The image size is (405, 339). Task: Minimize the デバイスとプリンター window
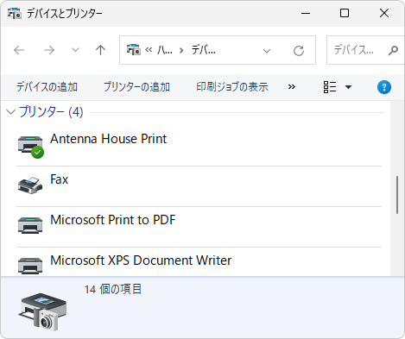306,13
